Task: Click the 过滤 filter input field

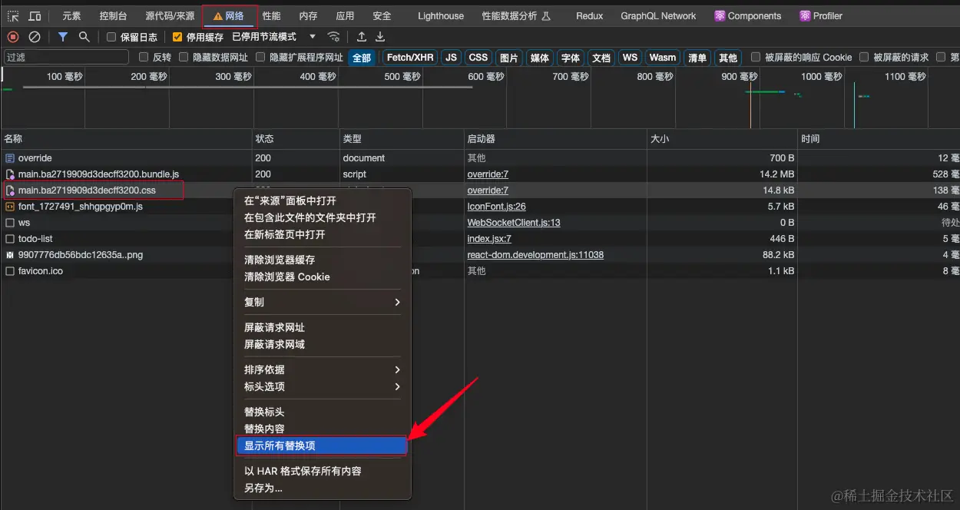Action: (66, 58)
